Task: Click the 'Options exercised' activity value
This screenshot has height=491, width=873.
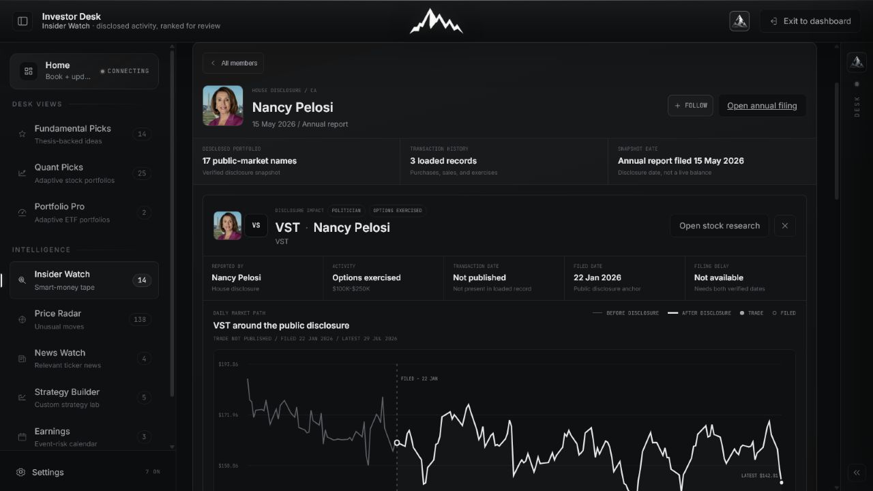Action: (366, 278)
